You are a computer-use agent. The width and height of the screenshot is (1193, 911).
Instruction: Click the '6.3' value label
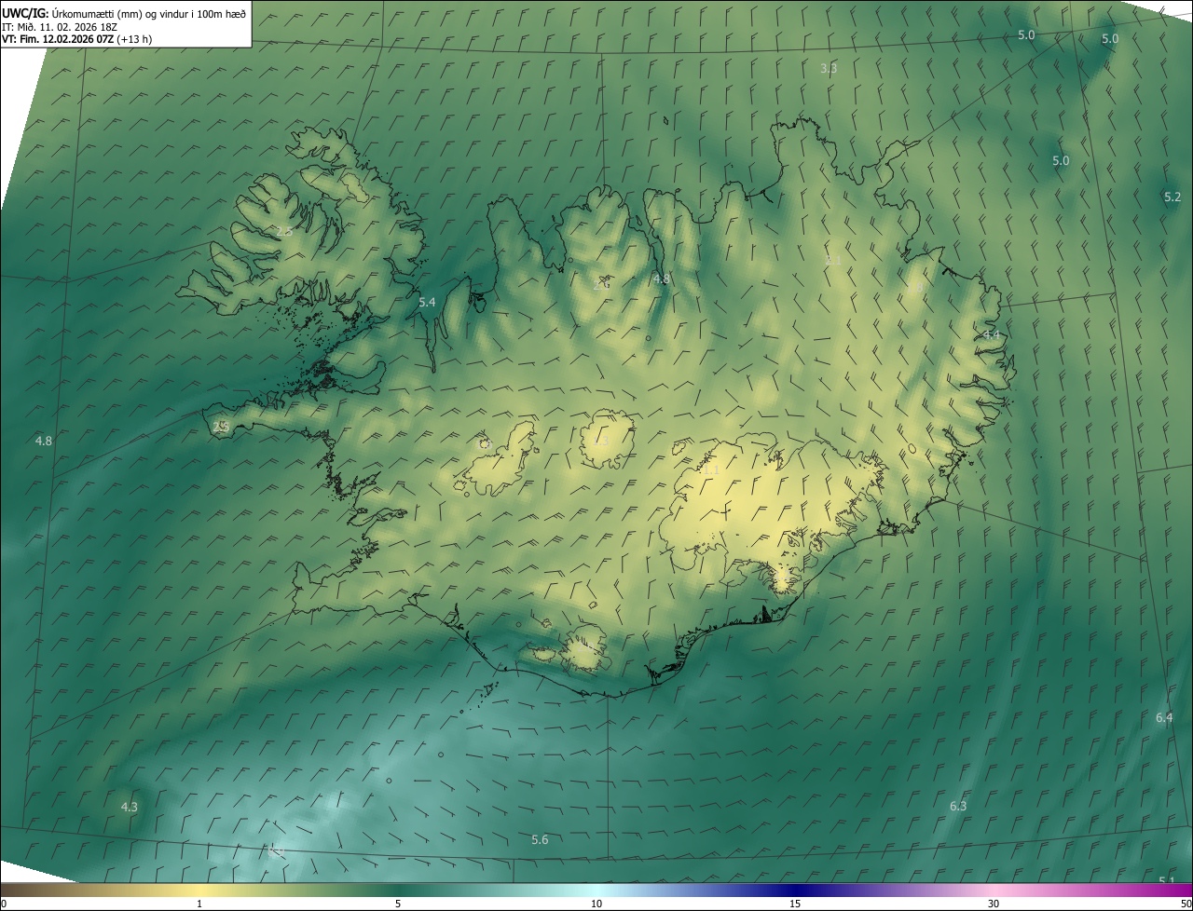[x=958, y=806]
